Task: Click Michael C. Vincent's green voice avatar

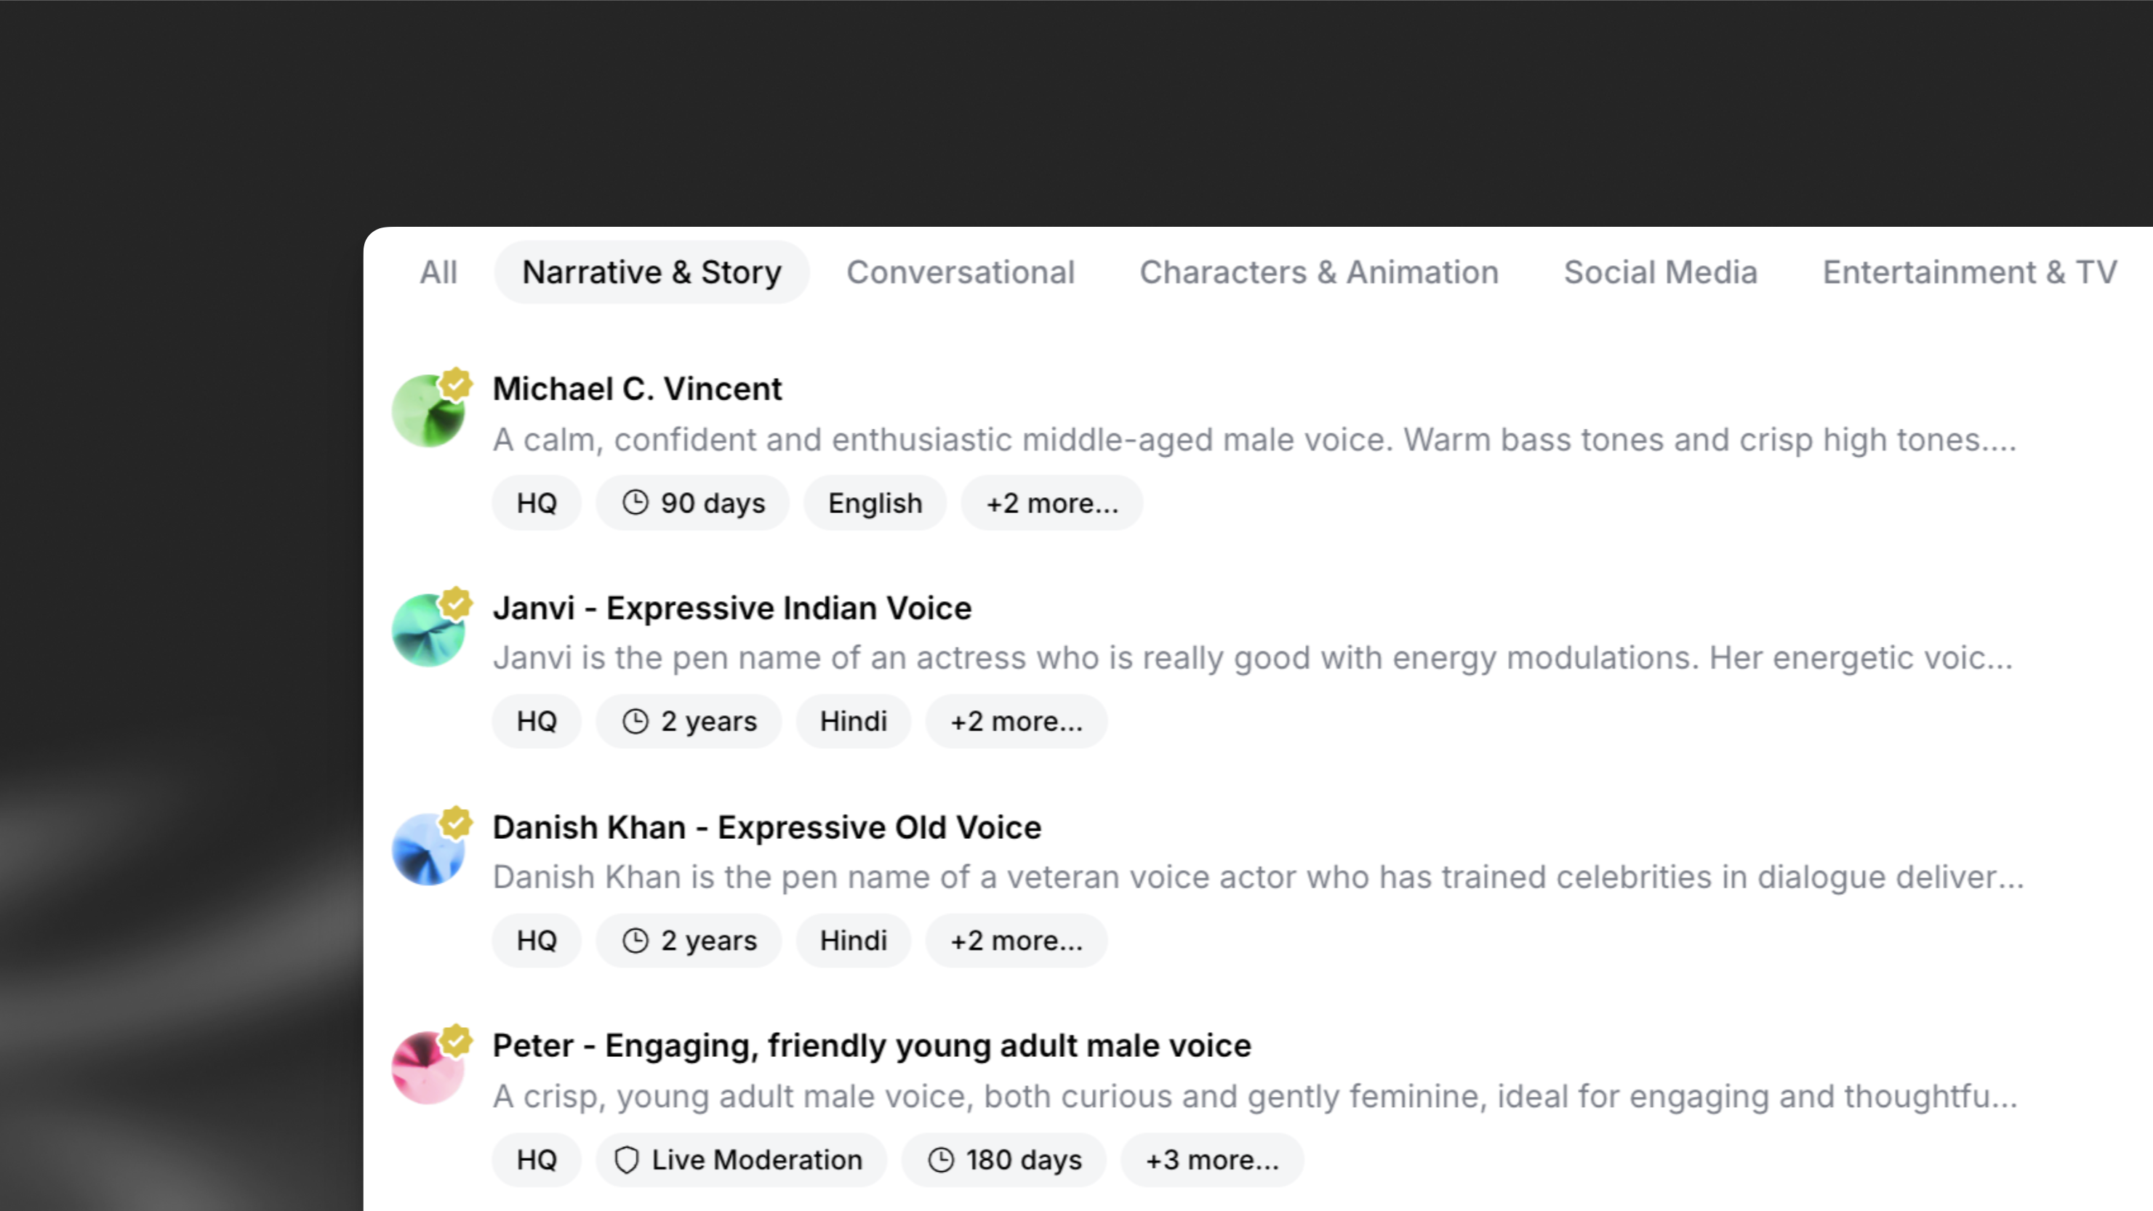Action: click(430, 411)
